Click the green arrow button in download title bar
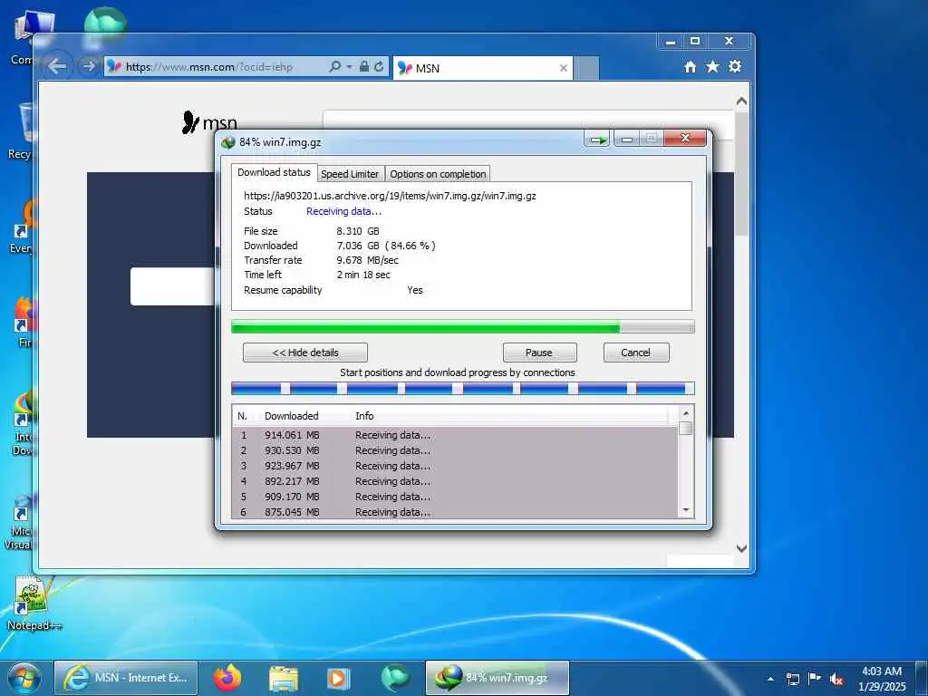The width and height of the screenshot is (928, 696). pyautogui.click(x=597, y=140)
